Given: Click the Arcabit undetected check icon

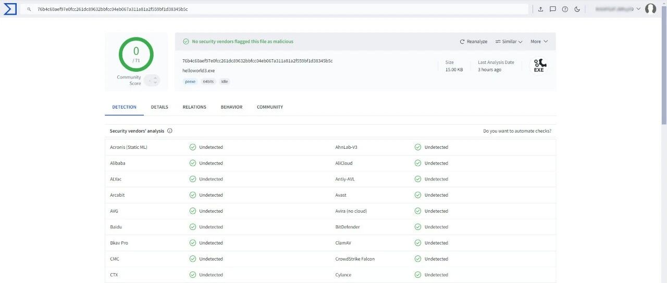Looking at the screenshot, I should 193,195.
